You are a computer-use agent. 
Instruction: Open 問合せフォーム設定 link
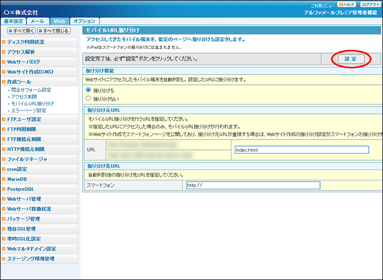31,90
